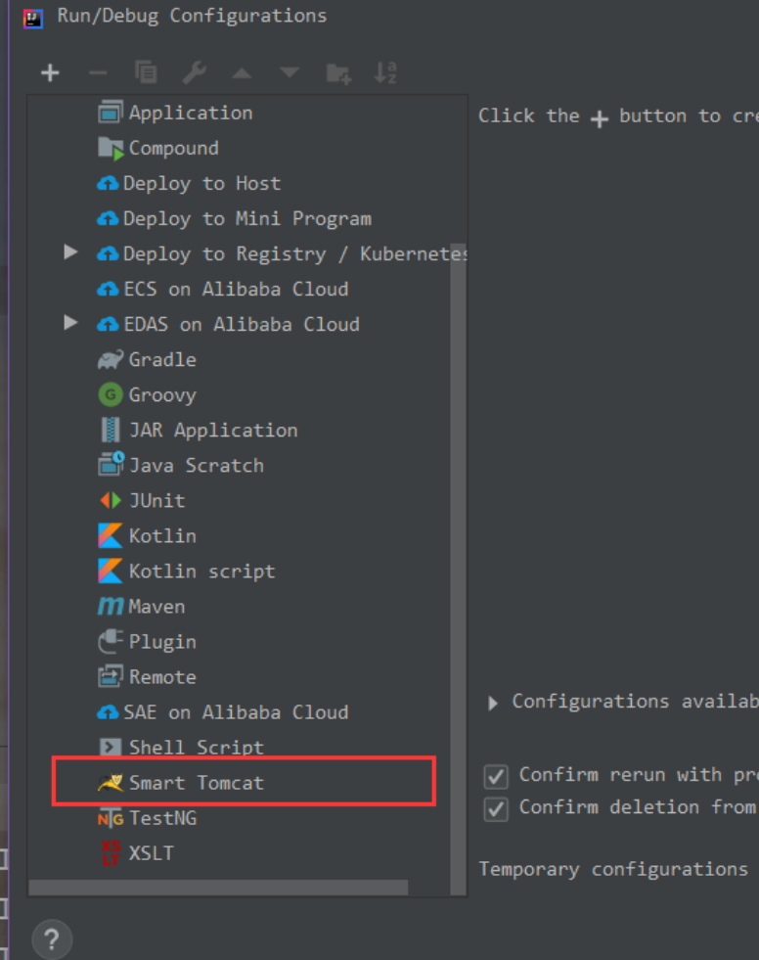Click the Deploy to Mini Program cloud icon

(x=108, y=218)
